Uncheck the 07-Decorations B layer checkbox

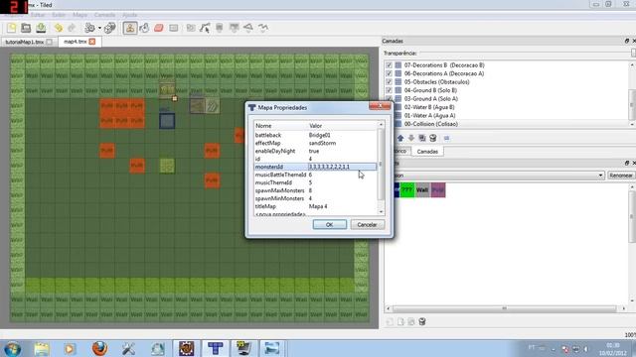(389, 65)
